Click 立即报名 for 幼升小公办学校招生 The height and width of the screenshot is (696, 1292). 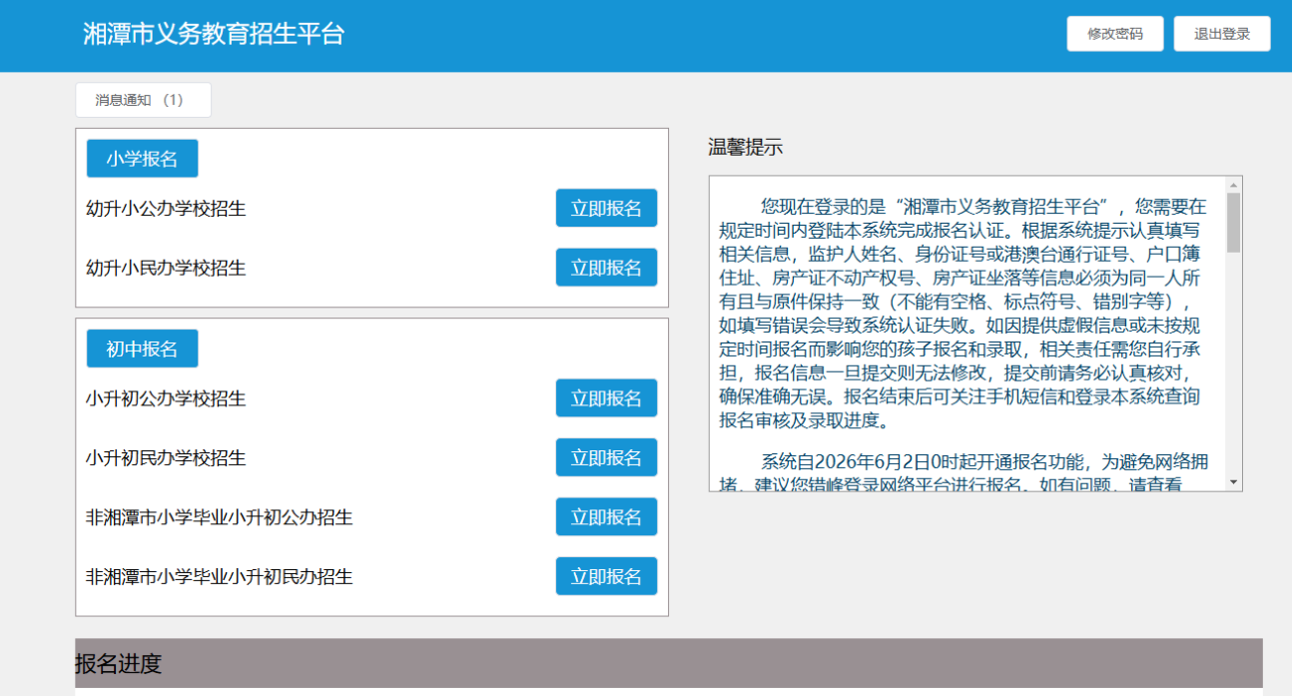click(x=606, y=208)
